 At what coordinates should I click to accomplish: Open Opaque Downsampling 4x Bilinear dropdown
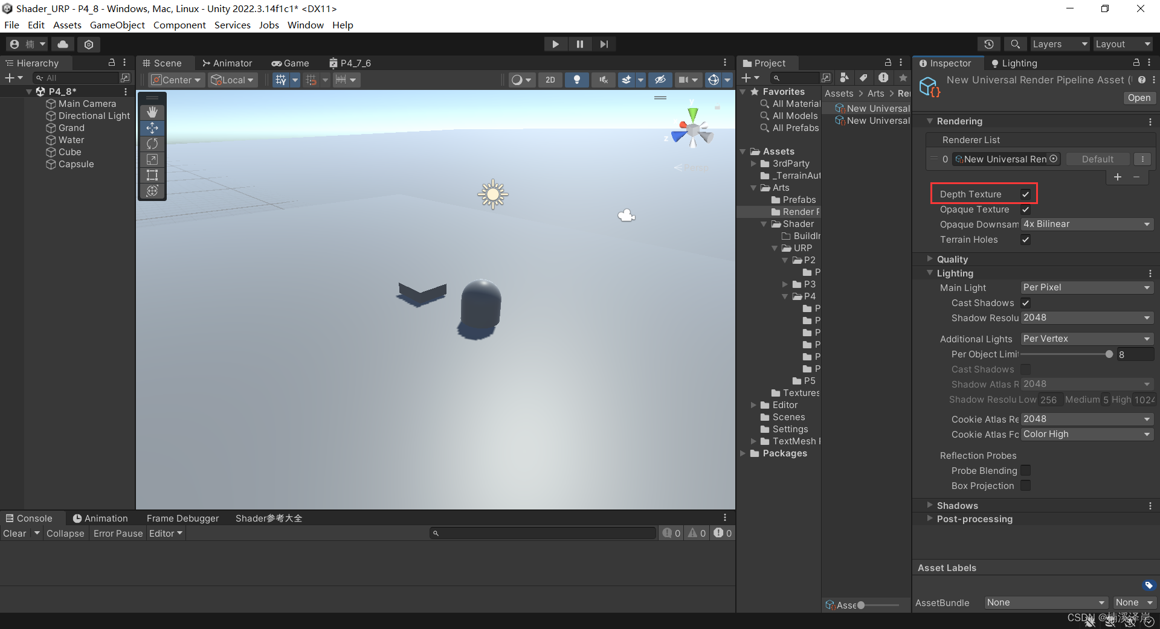[x=1087, y=225]
